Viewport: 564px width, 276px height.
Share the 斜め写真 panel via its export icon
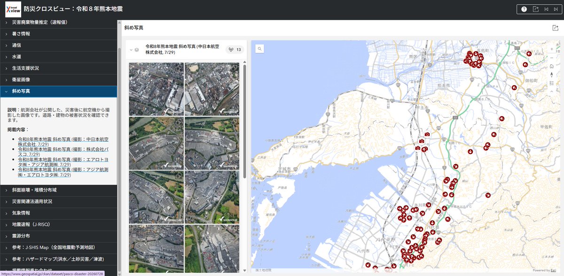(x=556, y=28)
